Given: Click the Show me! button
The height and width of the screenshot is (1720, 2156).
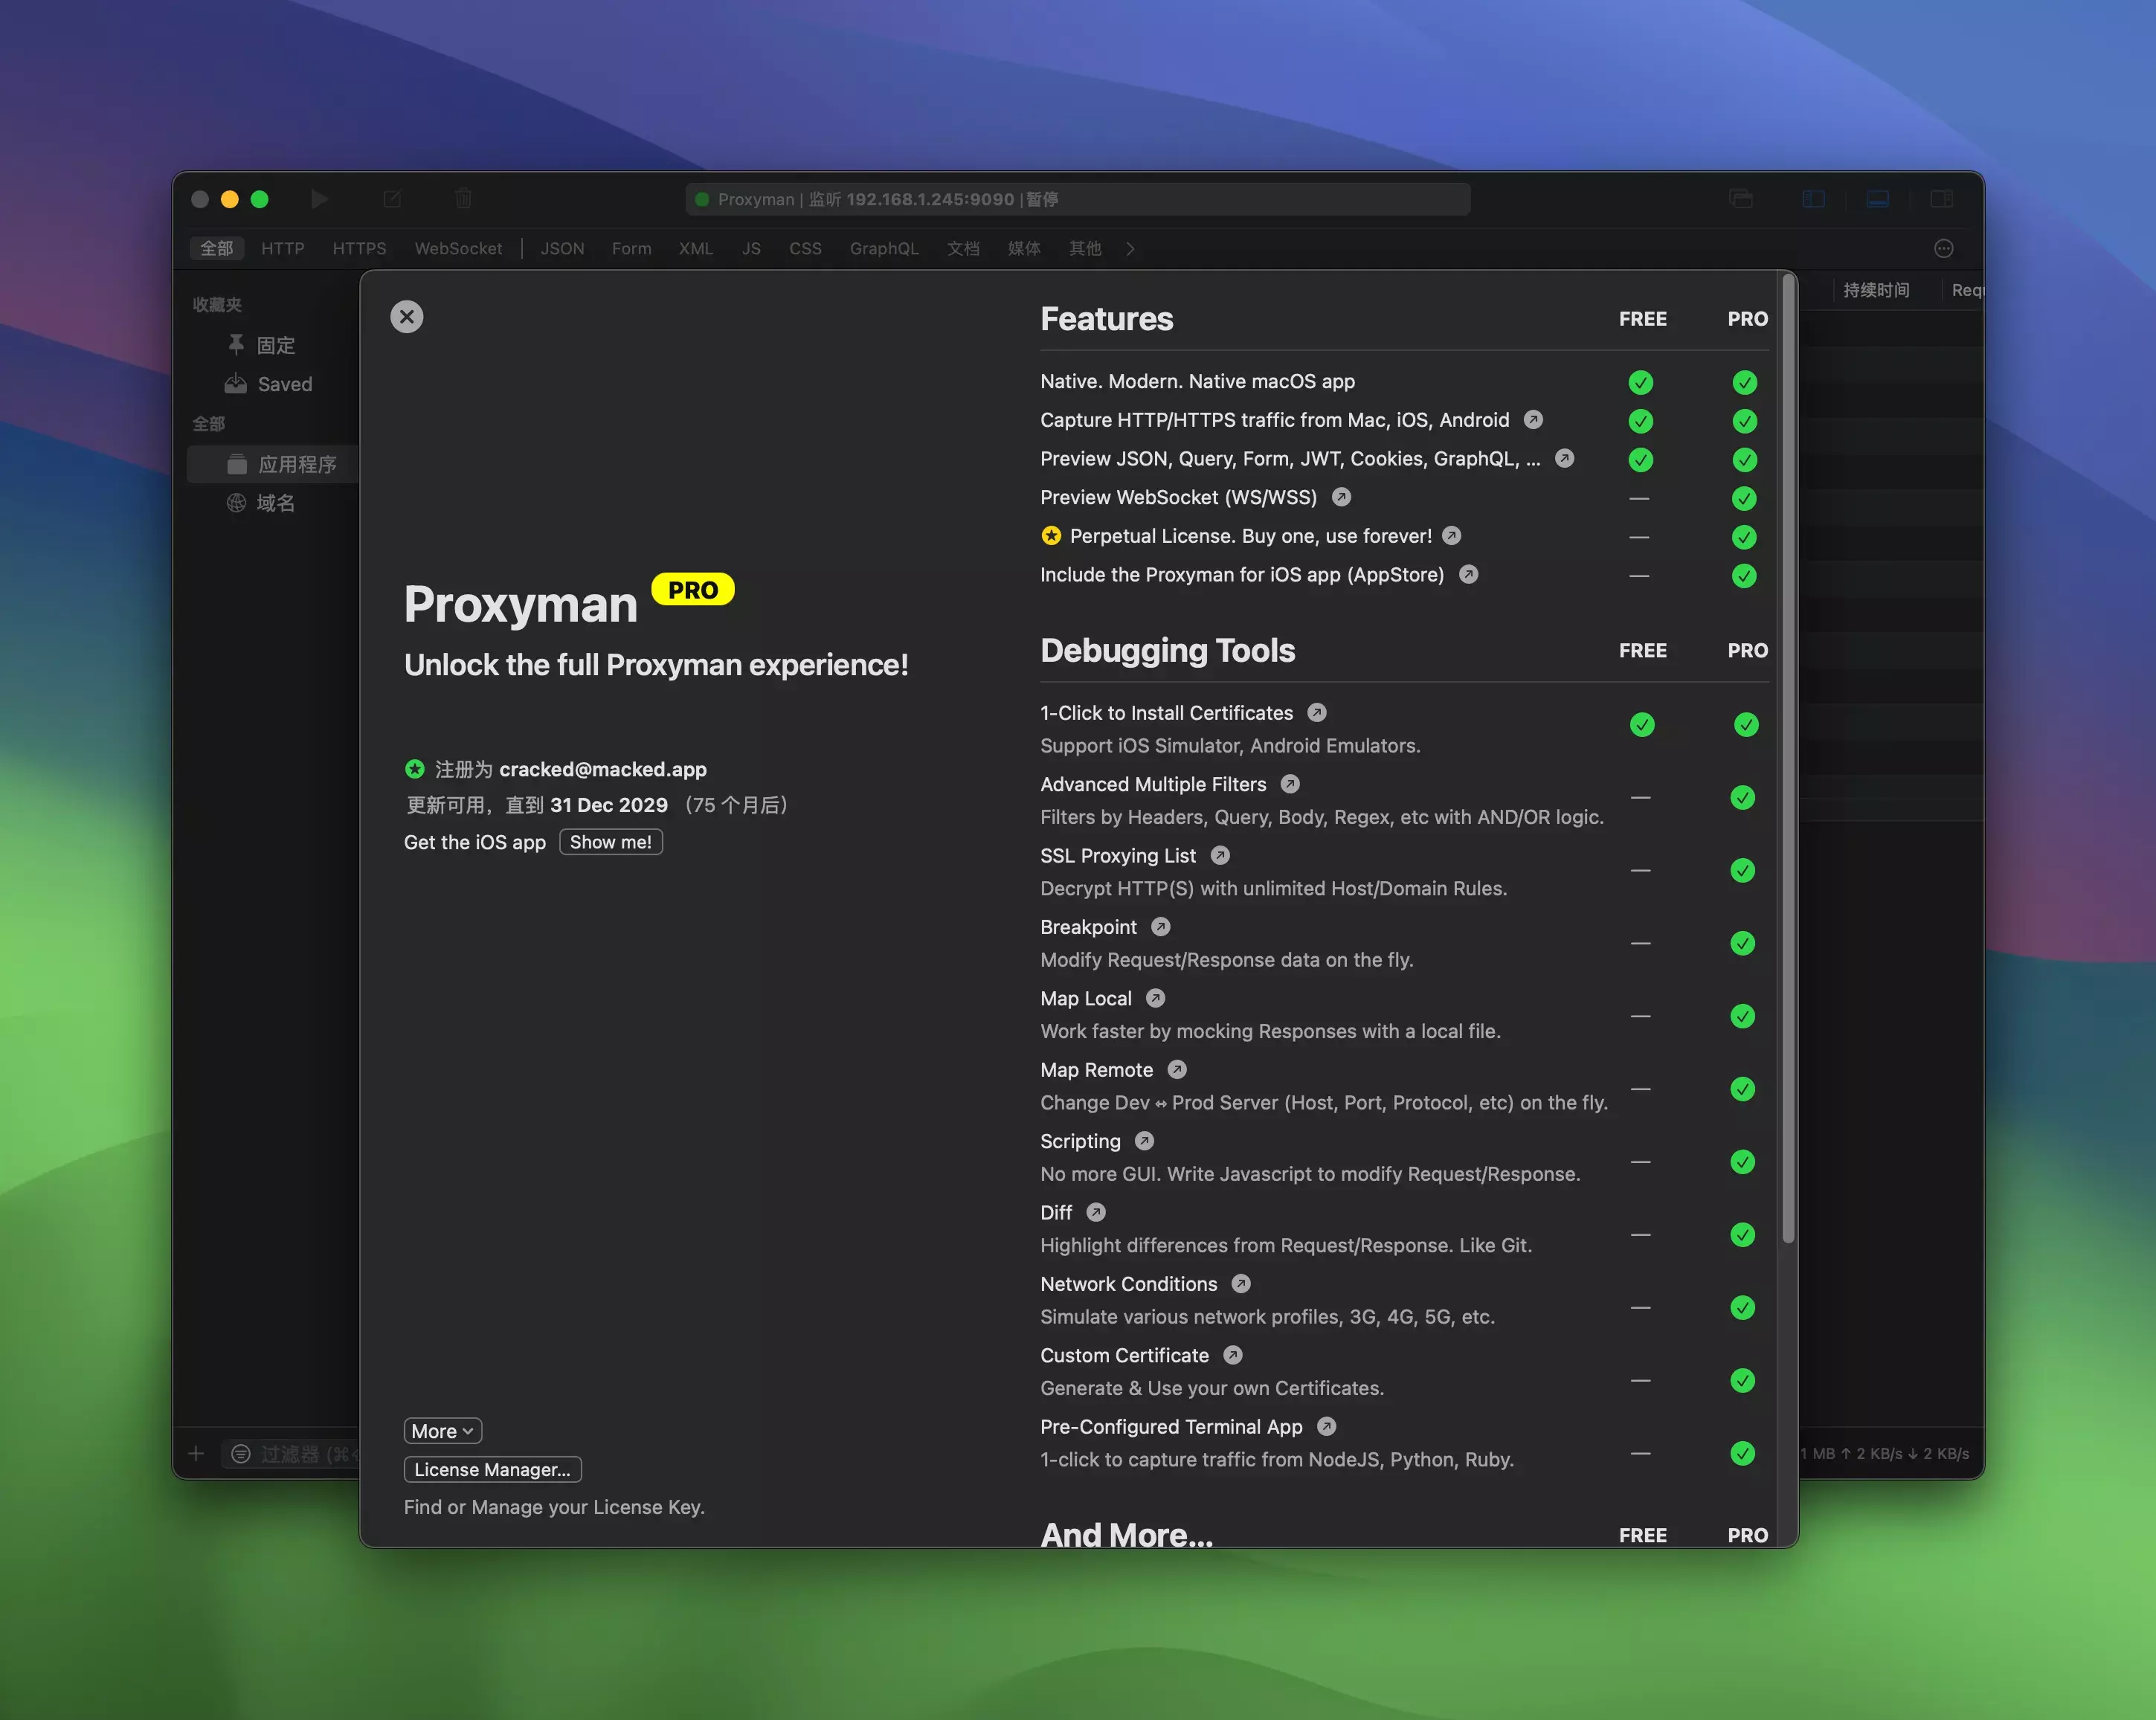Looking at the screenshot, I should (x=610, y=842).
